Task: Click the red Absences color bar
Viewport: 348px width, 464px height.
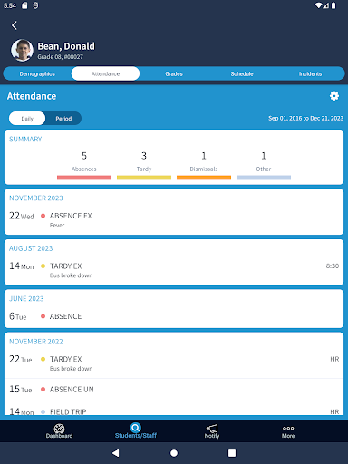Action: (84, 178)
